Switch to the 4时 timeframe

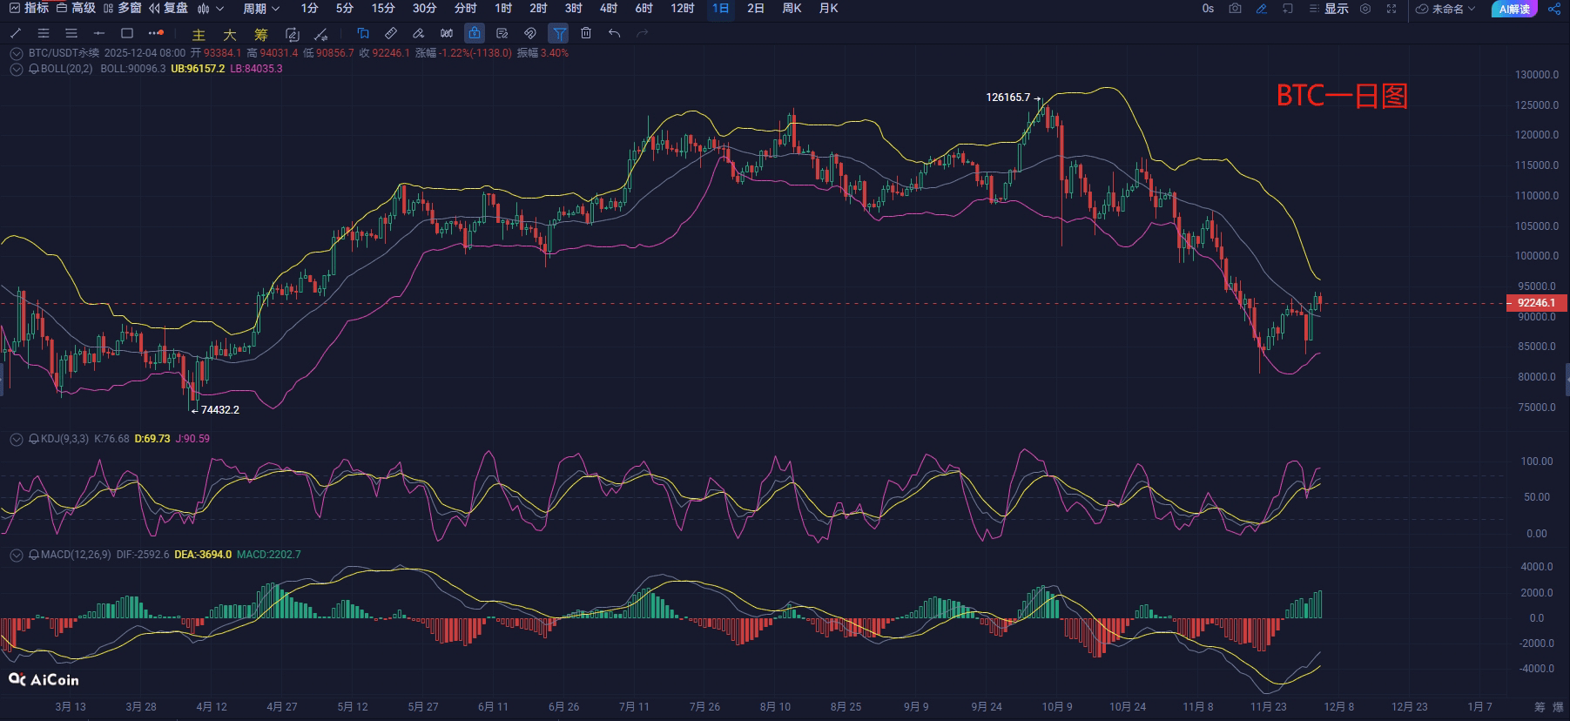point(609,9)
